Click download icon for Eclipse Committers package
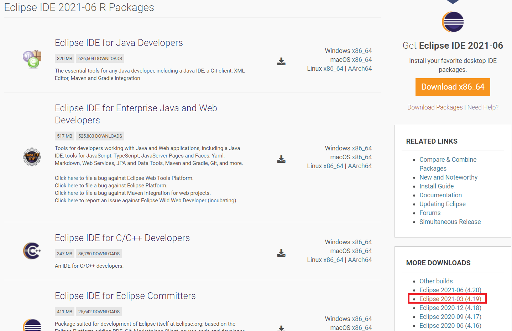Screen dimensions: 512x331 click(281, 328)
